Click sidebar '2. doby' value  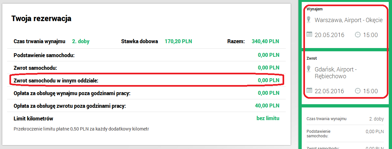[x=376, y=119]
